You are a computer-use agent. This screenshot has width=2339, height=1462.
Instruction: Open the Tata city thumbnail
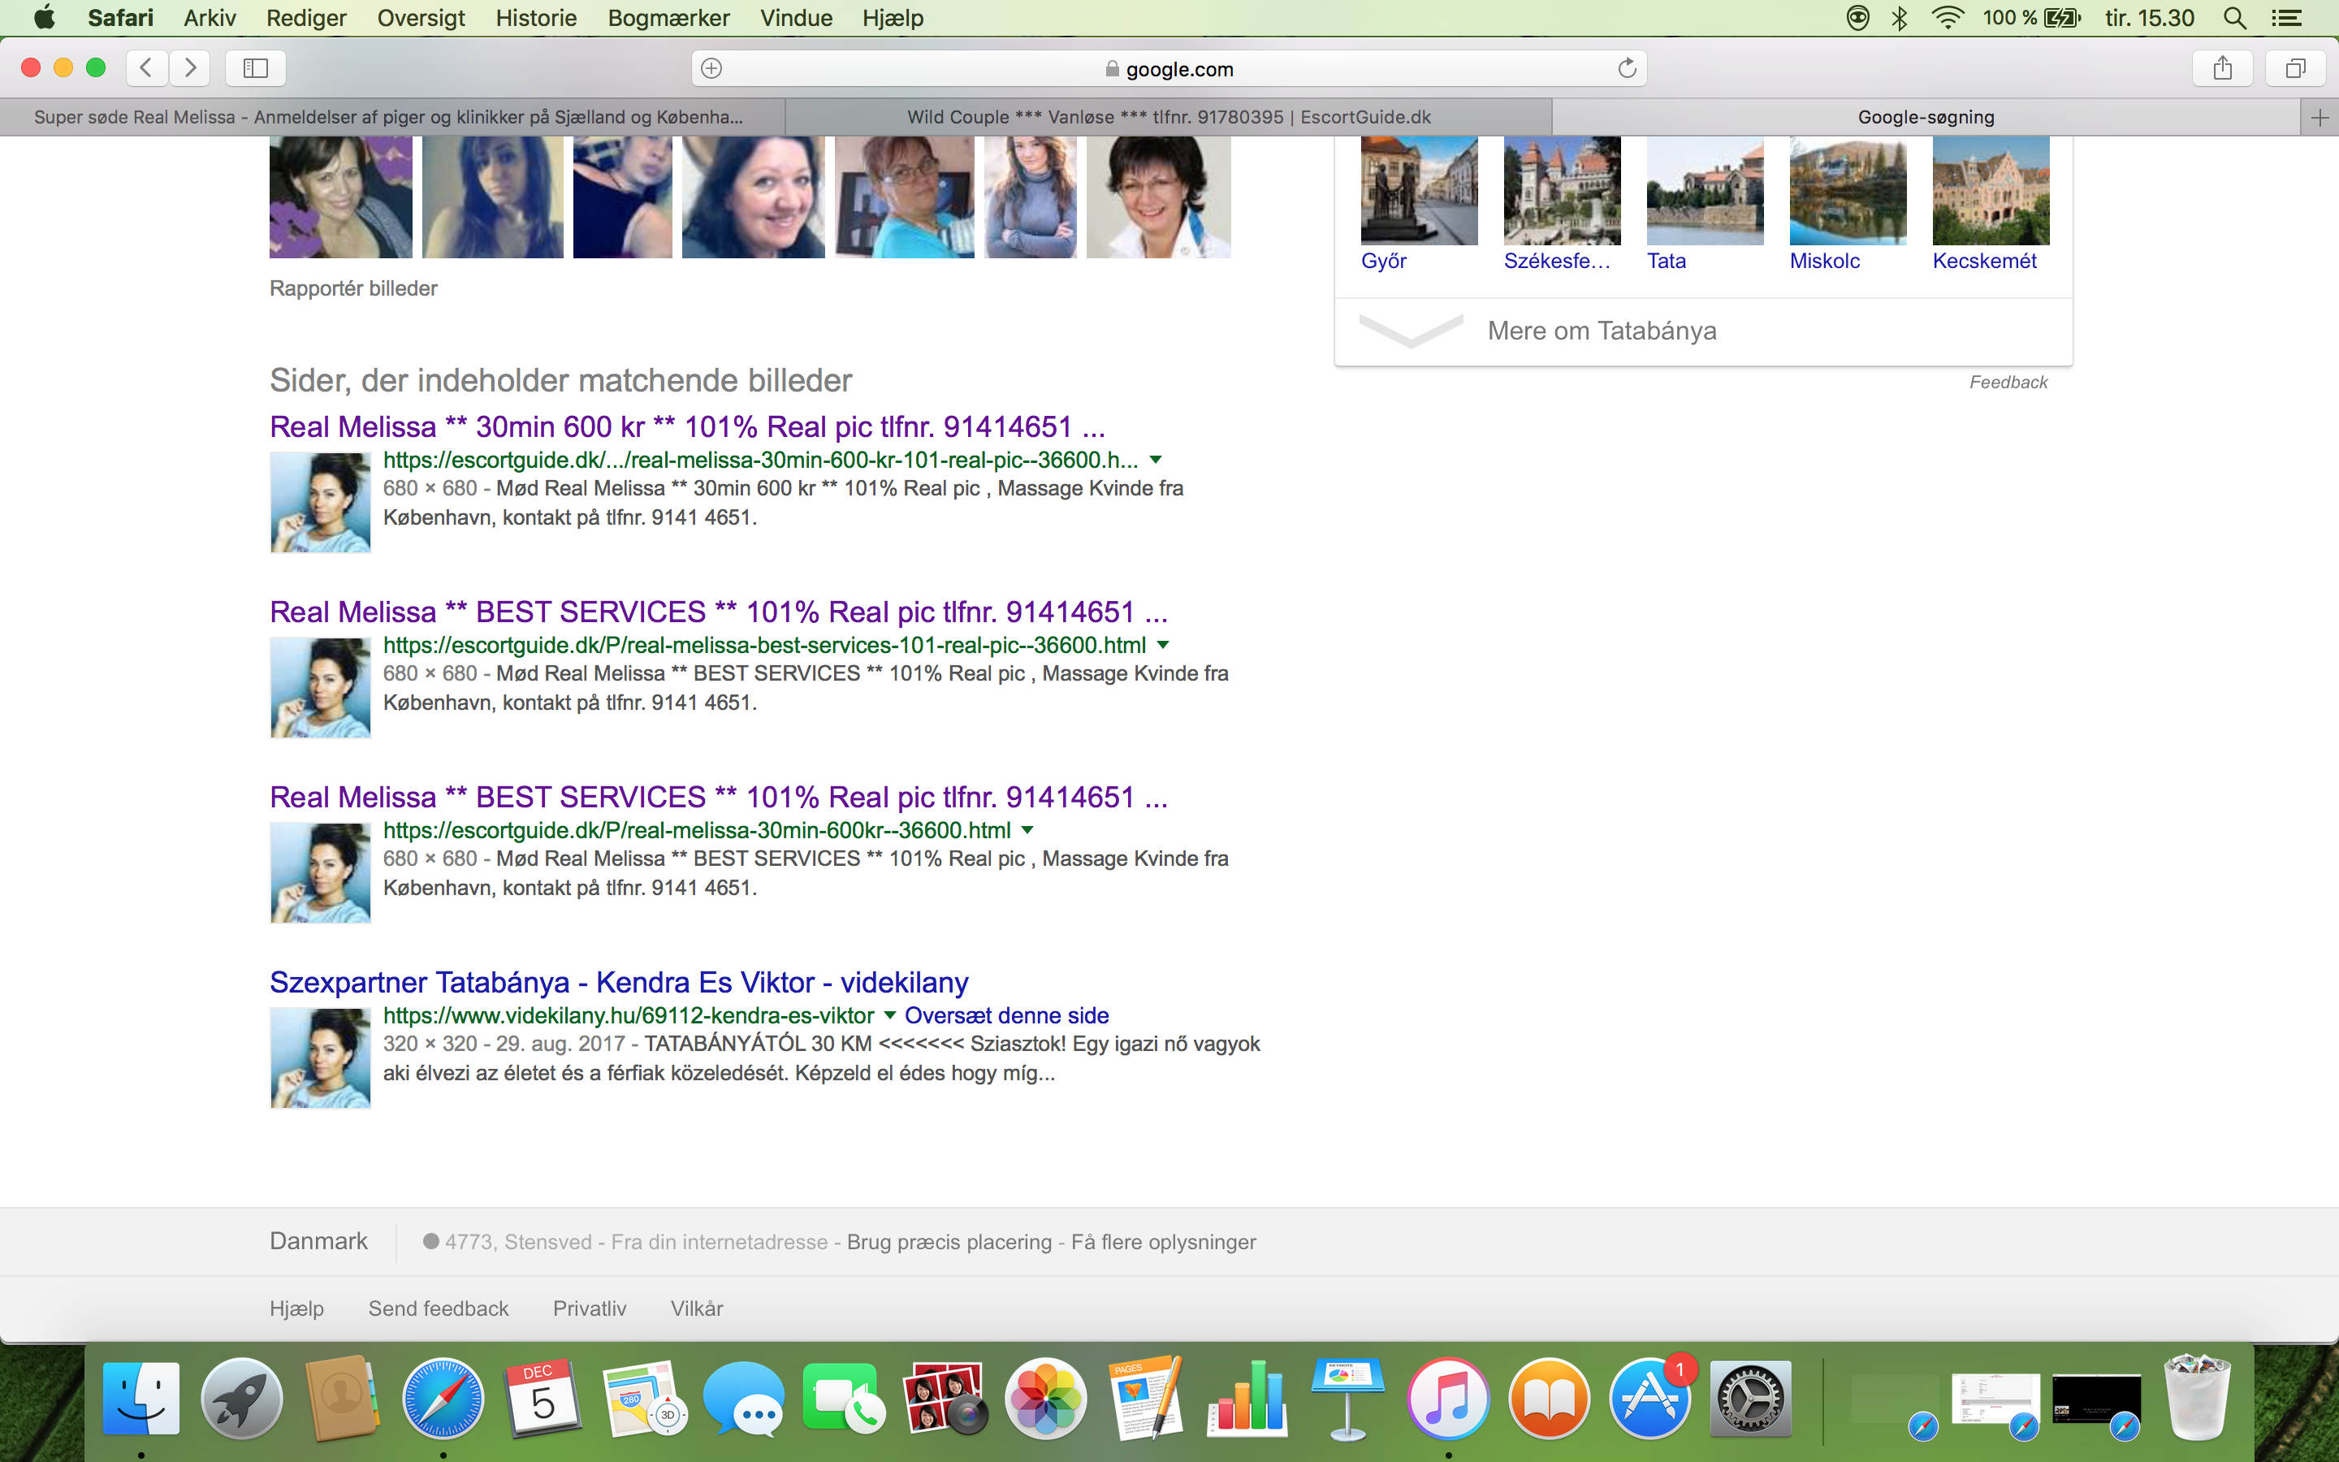pyautogui.click(x=1705, y=191)
